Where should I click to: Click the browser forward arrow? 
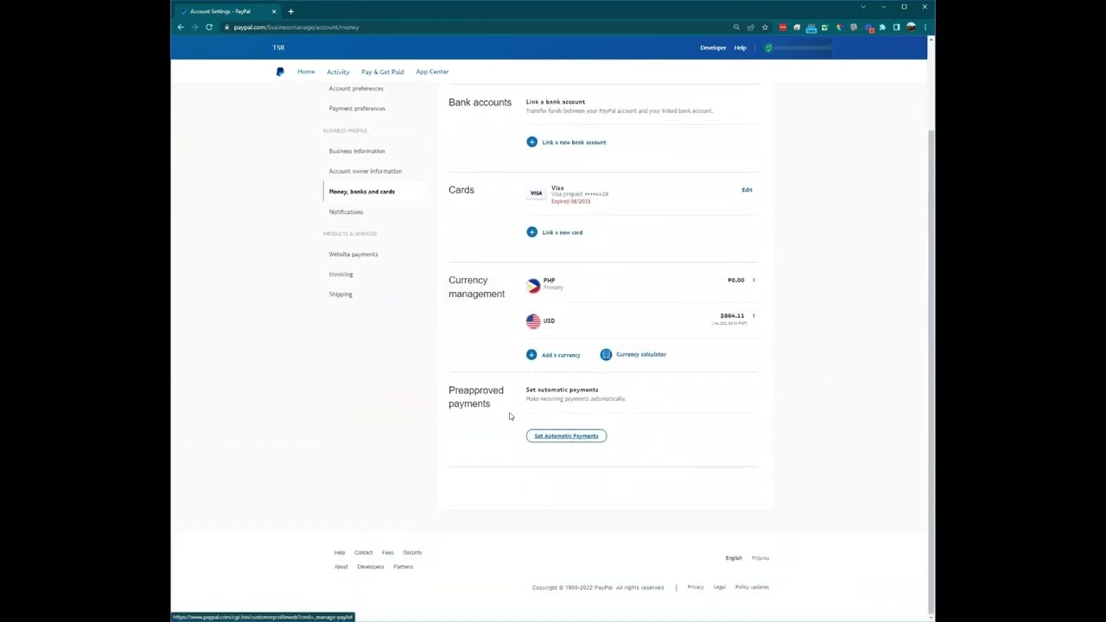194,27
